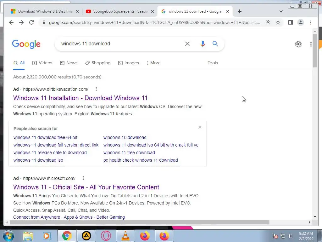Switch to News results
Screen dimensions: 322x242
69,63
